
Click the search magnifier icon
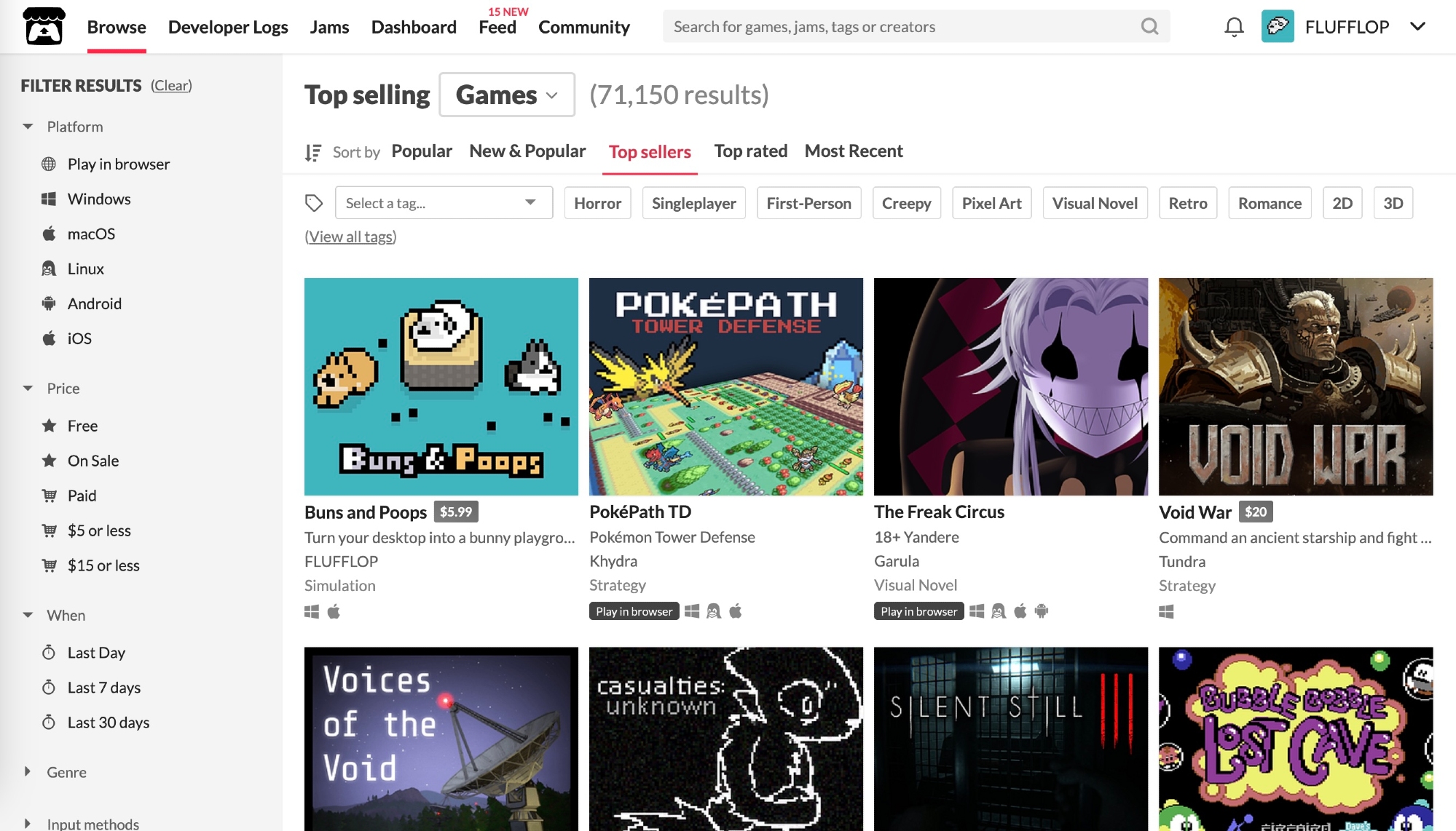tap(1149, 27)
